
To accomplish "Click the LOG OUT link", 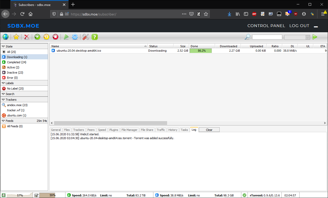I will [x=299, y=26].
